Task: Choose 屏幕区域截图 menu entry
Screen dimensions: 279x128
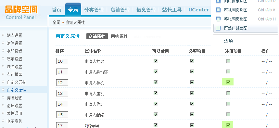Action: click(246, 28)
